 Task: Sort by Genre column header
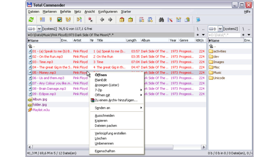tap(187, 40)
